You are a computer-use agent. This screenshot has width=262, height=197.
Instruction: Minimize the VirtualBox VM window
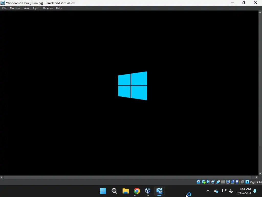[x=232, y=3]
